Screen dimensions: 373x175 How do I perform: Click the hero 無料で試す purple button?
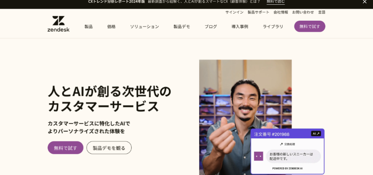point(66,148)
